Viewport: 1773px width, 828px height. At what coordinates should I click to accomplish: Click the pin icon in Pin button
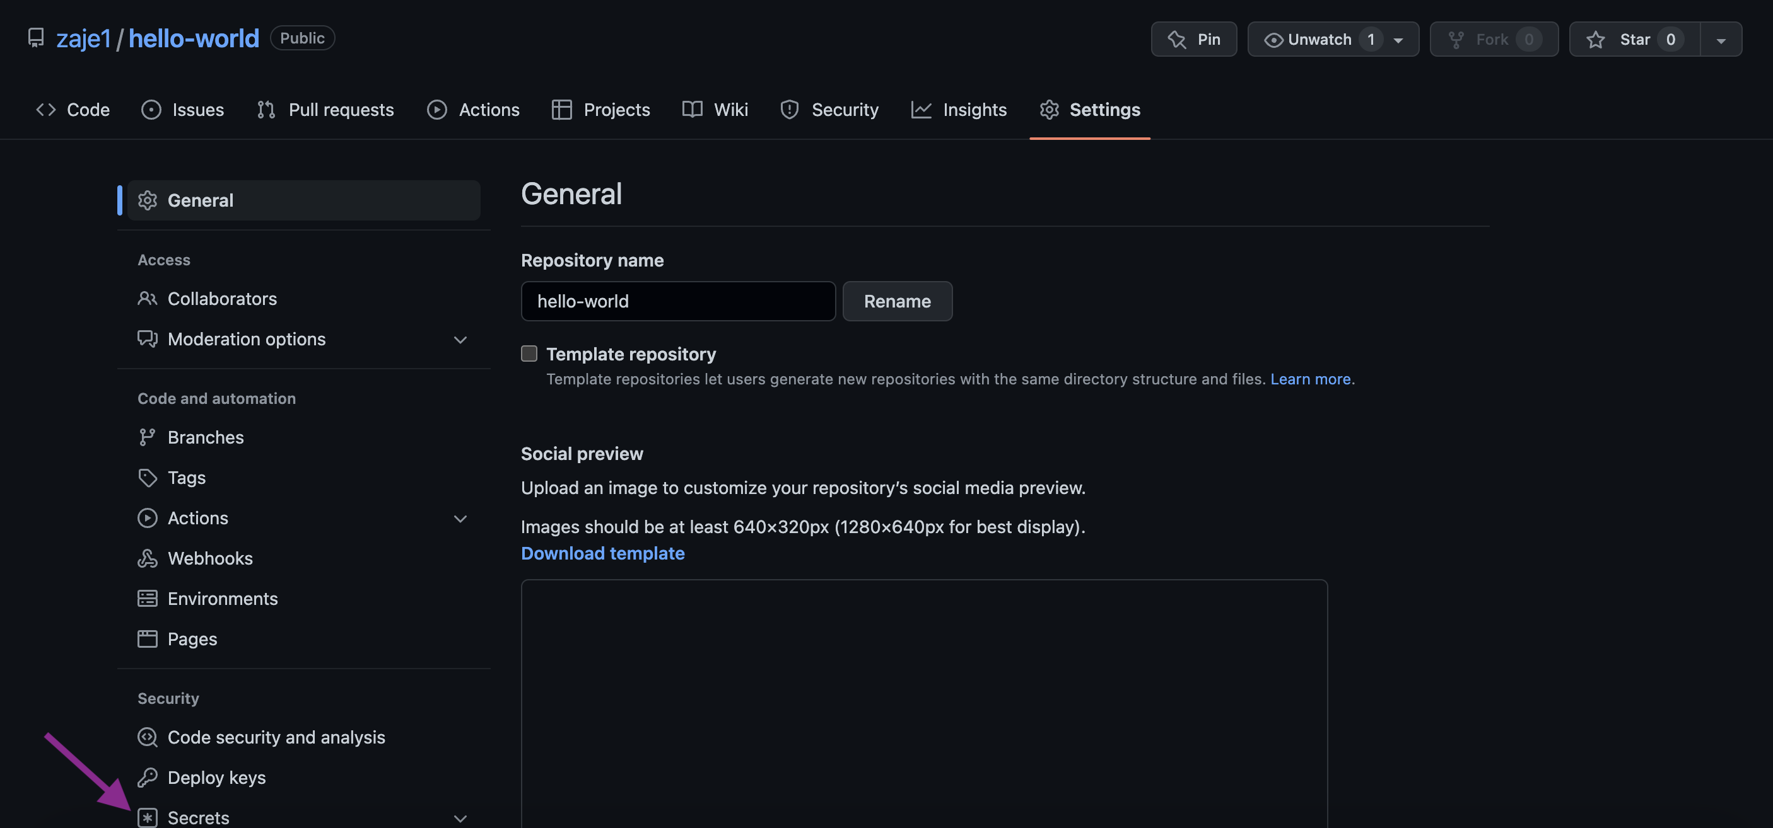coord(1177,39)
